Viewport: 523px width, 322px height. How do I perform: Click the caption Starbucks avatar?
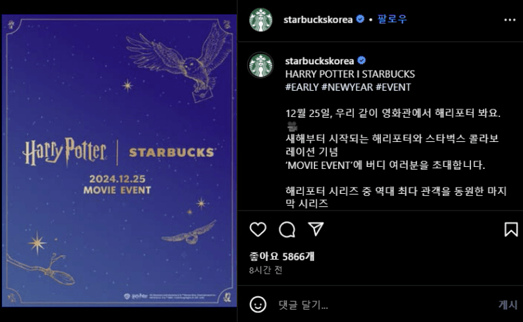tap(261, 65)
